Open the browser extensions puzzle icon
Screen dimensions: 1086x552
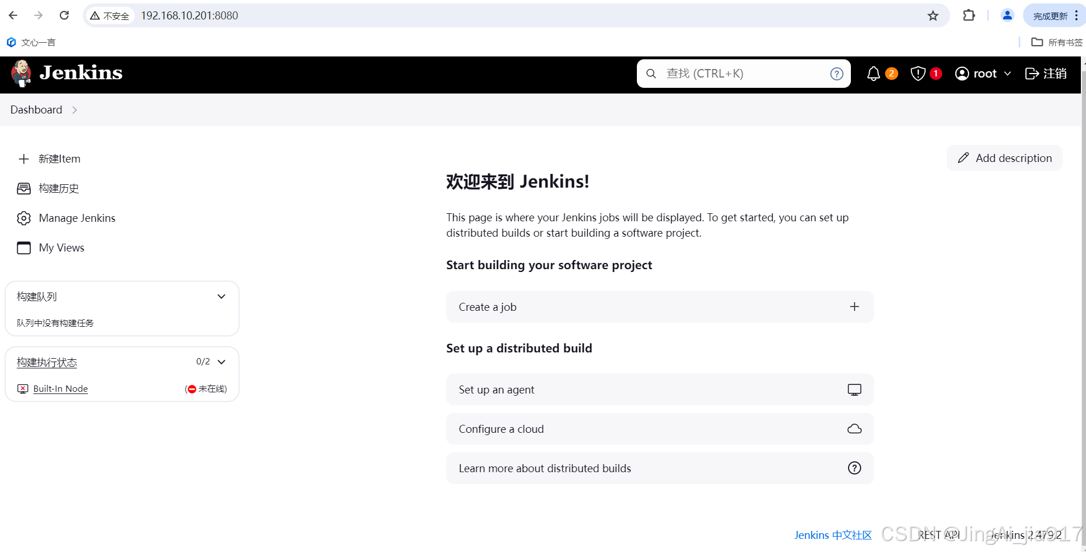click(x=969, y=15)
